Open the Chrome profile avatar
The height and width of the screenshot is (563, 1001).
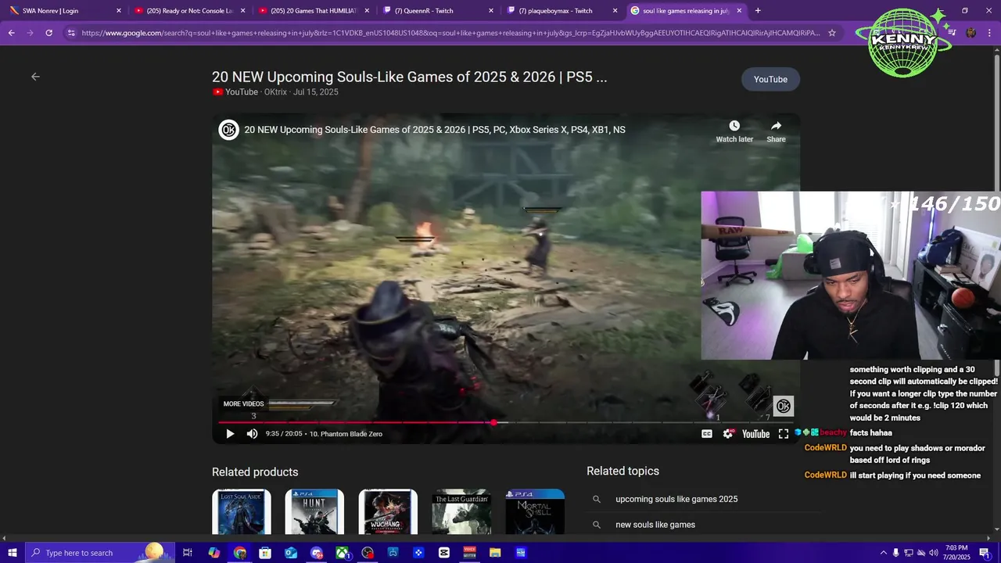point(971,33)
